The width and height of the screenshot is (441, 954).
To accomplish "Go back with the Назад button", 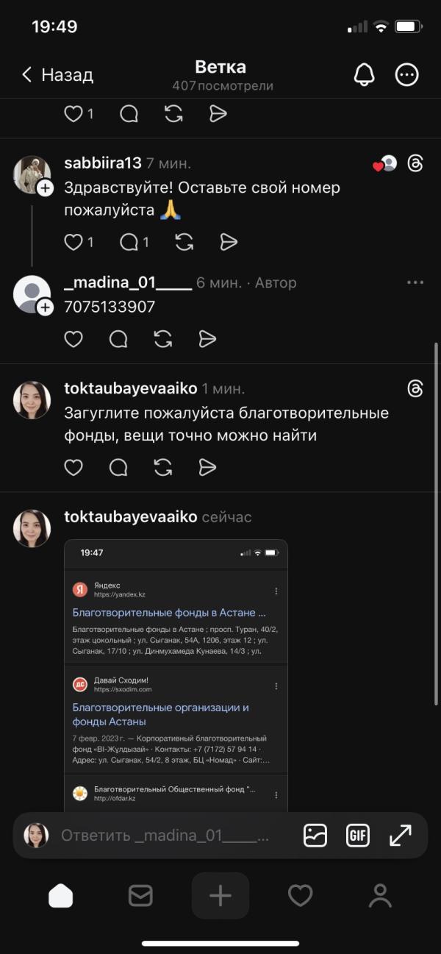I will pos(57,74).
